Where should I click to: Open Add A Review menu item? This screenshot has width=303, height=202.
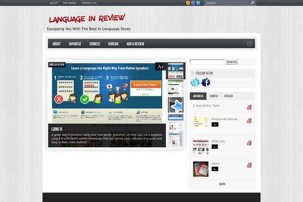(135, 44)
